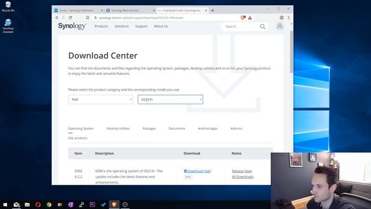Viewport: 371px width, 209px height.
Task: Click the magnifying glass search icon
Action: pos(263,27)
